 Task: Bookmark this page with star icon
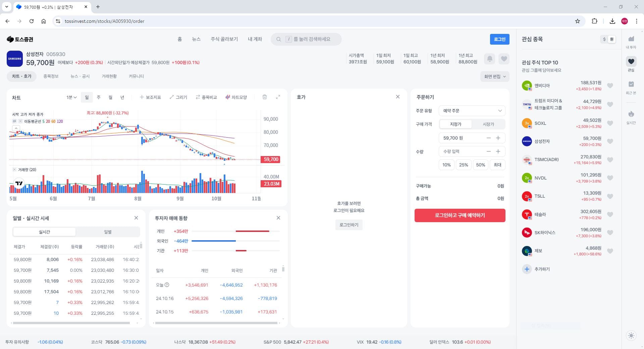pos(577,21)
